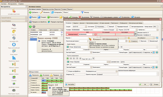Click the Отмена button

coord(155,84)
